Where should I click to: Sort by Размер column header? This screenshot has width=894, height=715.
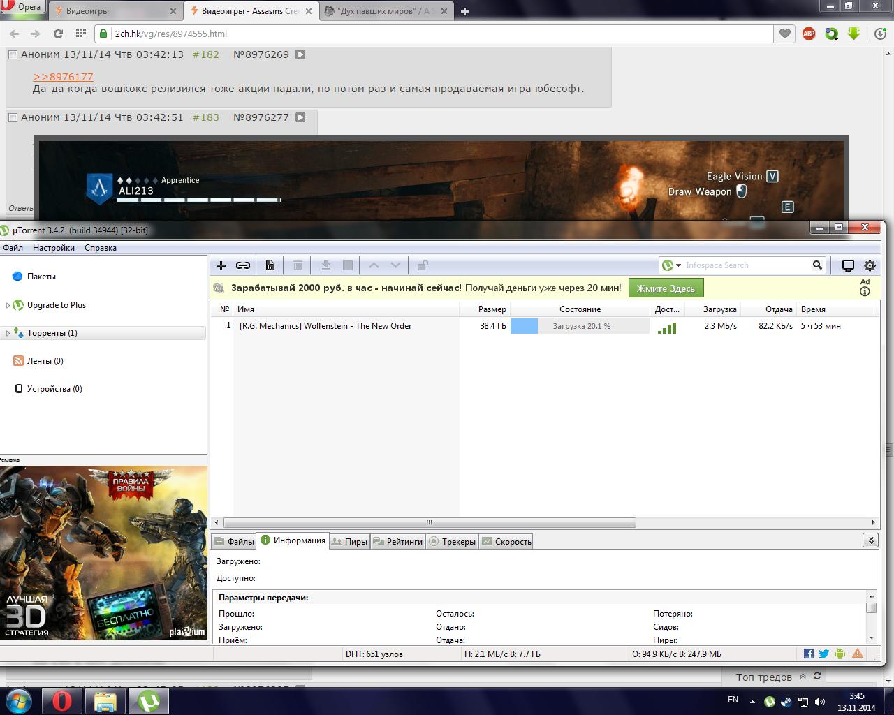tap(485, 309)
